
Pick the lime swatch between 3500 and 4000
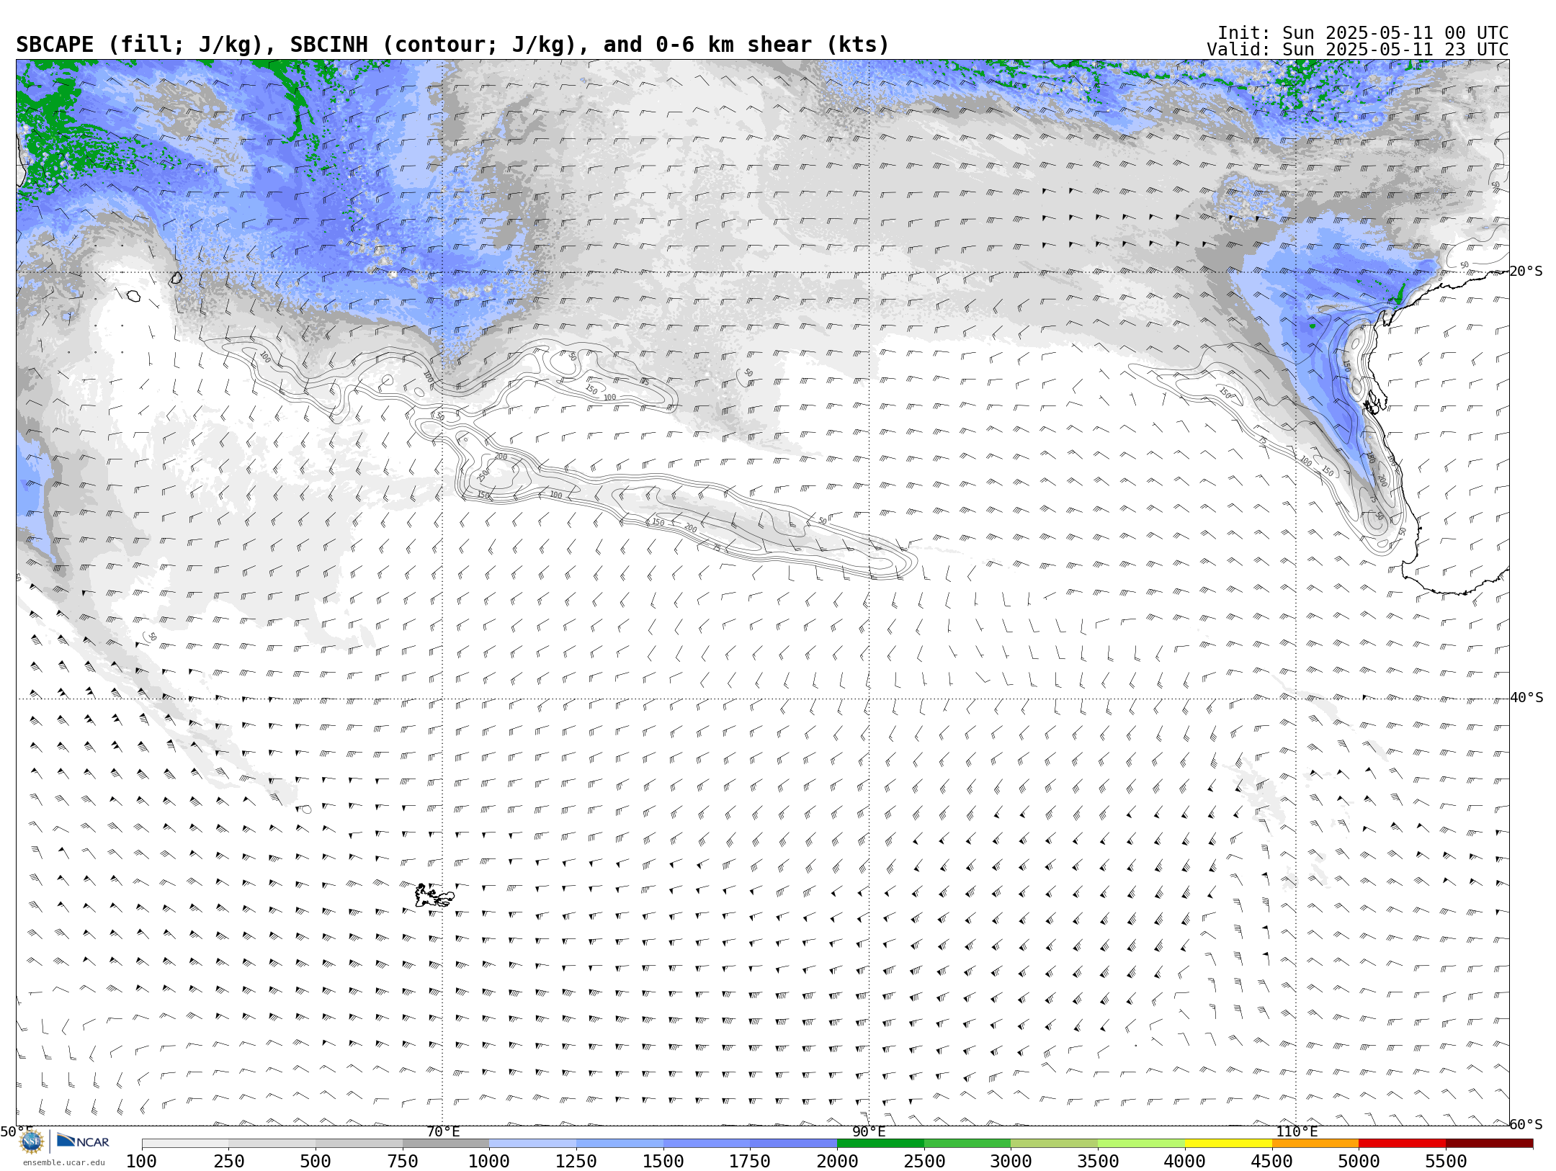1141,1144
